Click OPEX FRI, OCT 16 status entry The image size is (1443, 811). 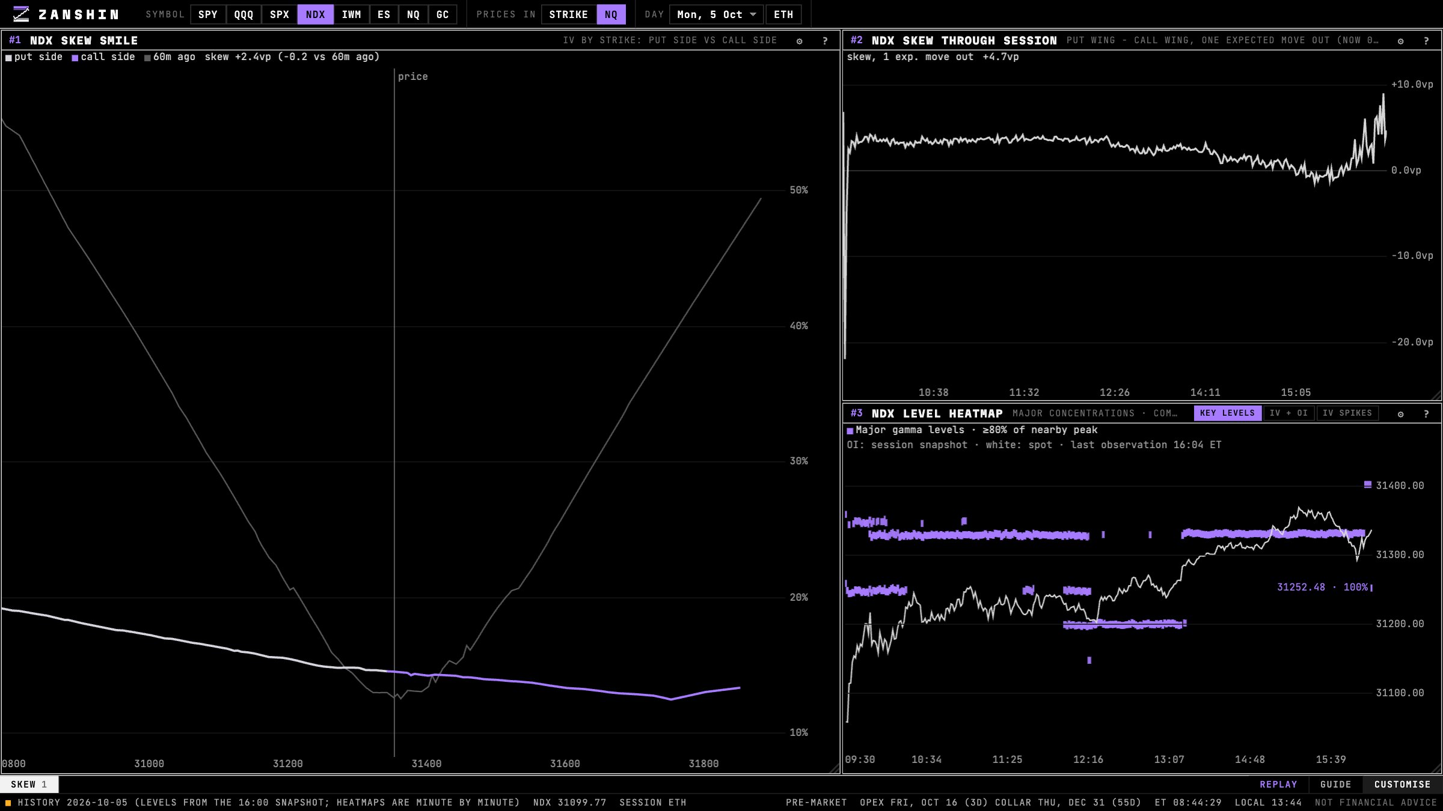[x=925, y=803]
